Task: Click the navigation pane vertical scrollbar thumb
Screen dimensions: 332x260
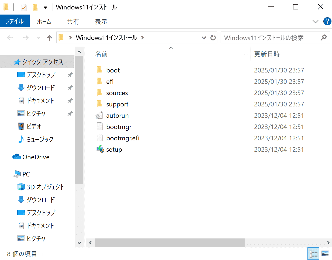Action: pos(79,120)
